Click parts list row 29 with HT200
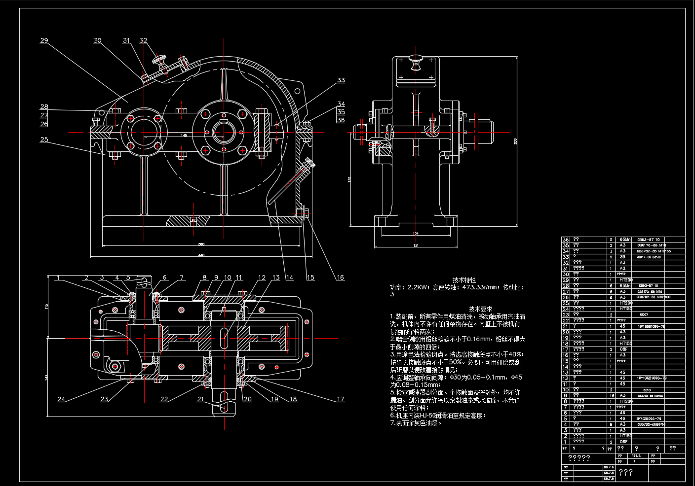This screenshot has height=486, width=695. tap(623, 279)
